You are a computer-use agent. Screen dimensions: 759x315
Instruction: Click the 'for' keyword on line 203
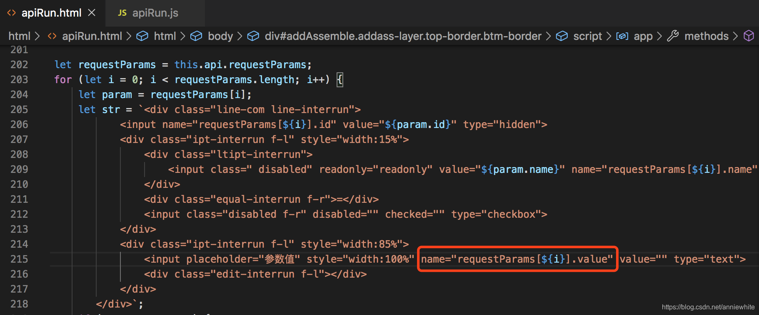pyautogui.click(x=63, y=80)
